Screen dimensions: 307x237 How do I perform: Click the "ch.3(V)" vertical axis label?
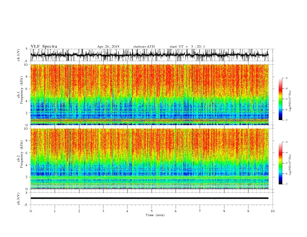(x=19, y=199)
